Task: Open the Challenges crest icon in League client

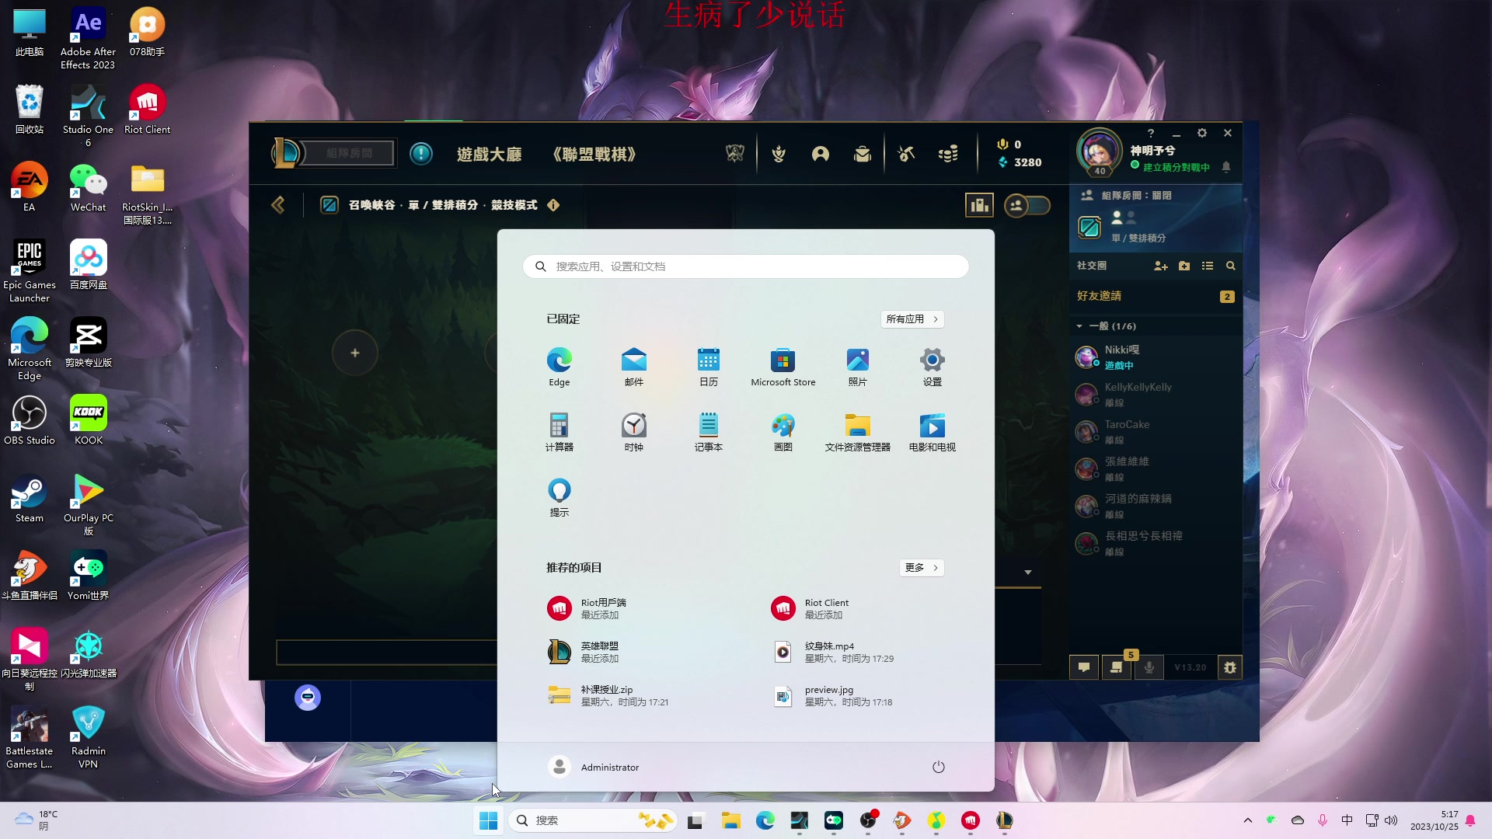Action: 779,154
